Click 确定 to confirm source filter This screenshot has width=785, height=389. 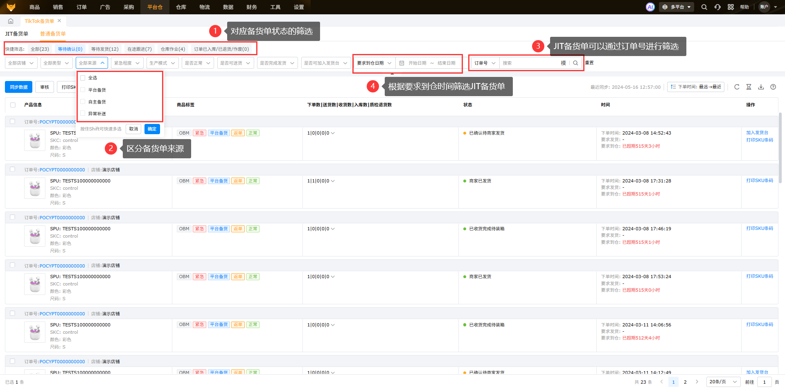(152, 129)
